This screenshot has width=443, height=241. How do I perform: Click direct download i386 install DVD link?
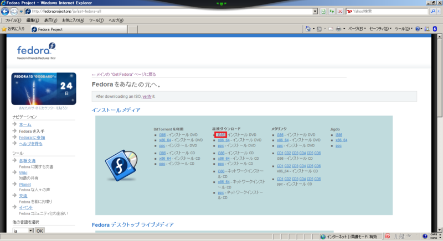220,135
